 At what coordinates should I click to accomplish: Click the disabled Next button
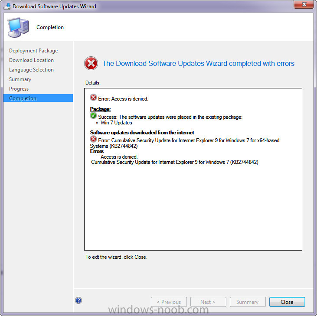tap(208, 302)
